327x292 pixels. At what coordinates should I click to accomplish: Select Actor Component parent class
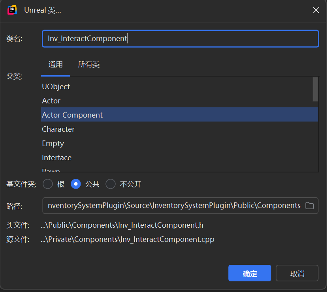pos(179,115)
